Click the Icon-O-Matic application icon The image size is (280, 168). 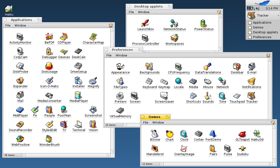49,81
